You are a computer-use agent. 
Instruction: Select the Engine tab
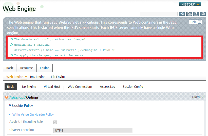click(45, 68)
